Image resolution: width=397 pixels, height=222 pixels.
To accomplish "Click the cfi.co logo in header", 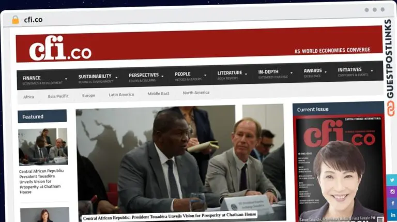I will 60,49.
